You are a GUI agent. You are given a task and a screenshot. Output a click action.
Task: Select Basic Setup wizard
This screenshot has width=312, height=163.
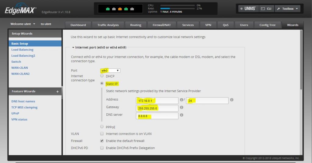pos(35,44)
